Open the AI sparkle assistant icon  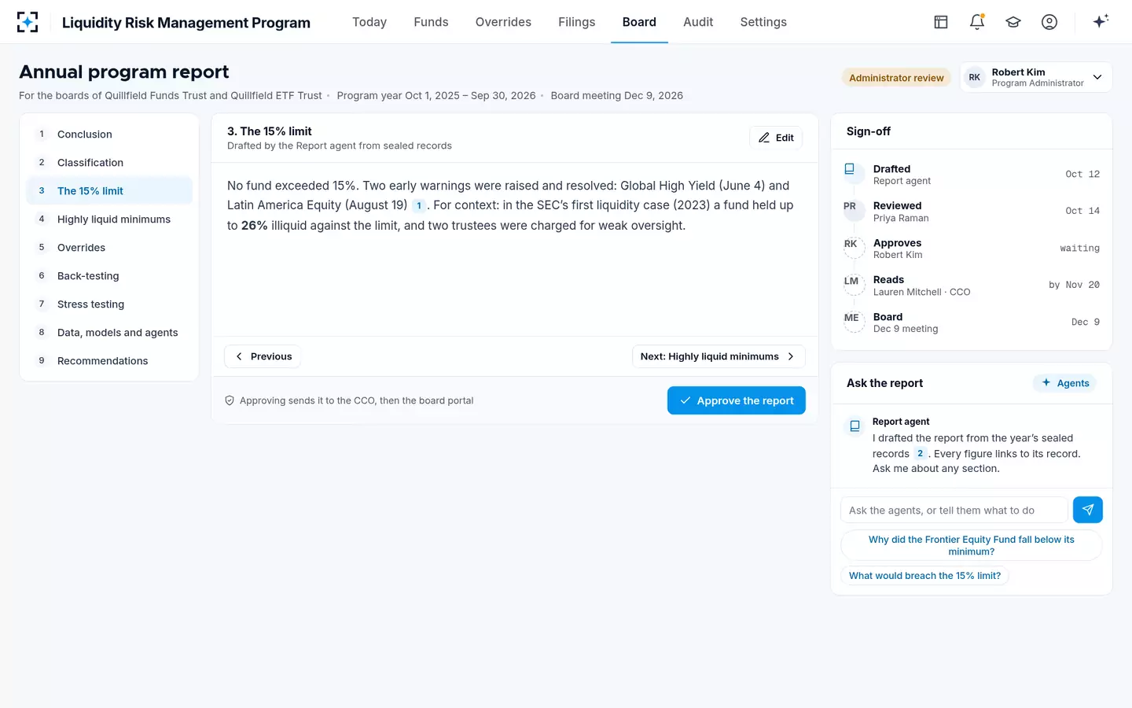[1101, 21]
